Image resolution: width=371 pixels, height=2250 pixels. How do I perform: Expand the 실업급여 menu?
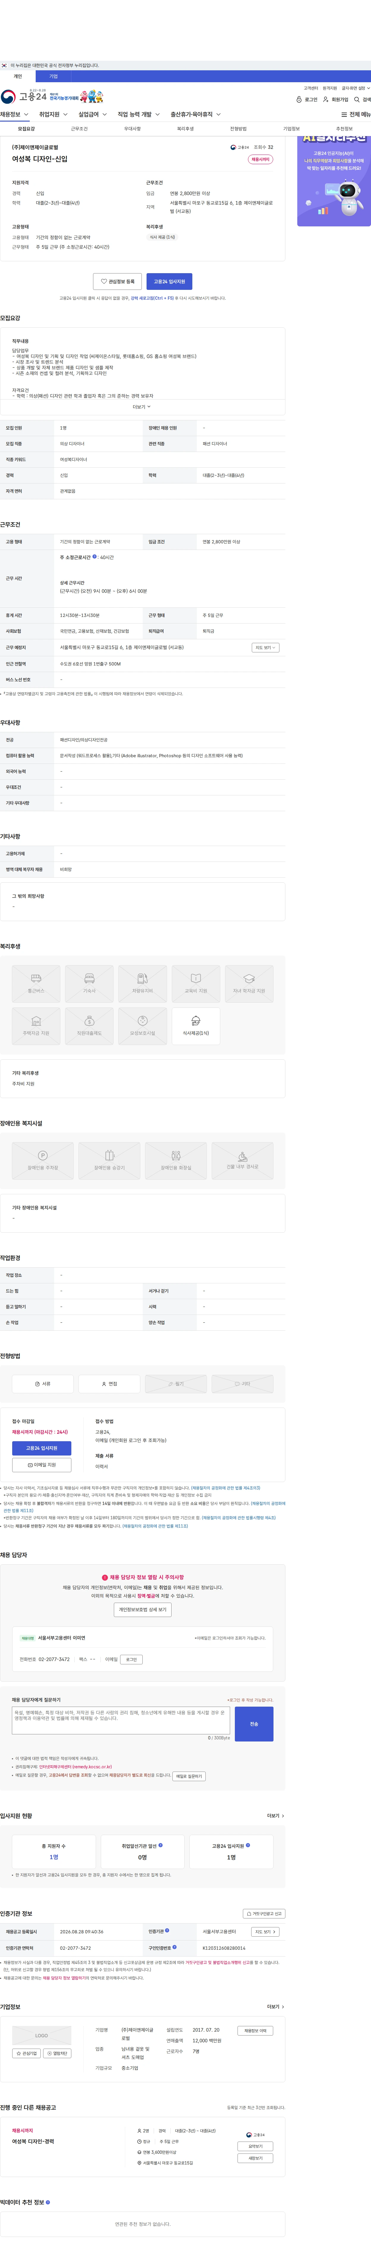coord(93,114)
